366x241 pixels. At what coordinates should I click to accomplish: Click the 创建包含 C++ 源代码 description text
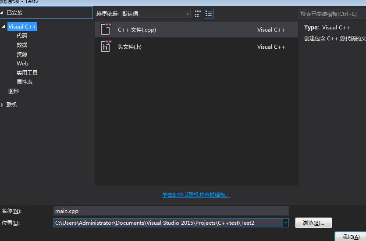pyautogui.click(x=335, y=39)
